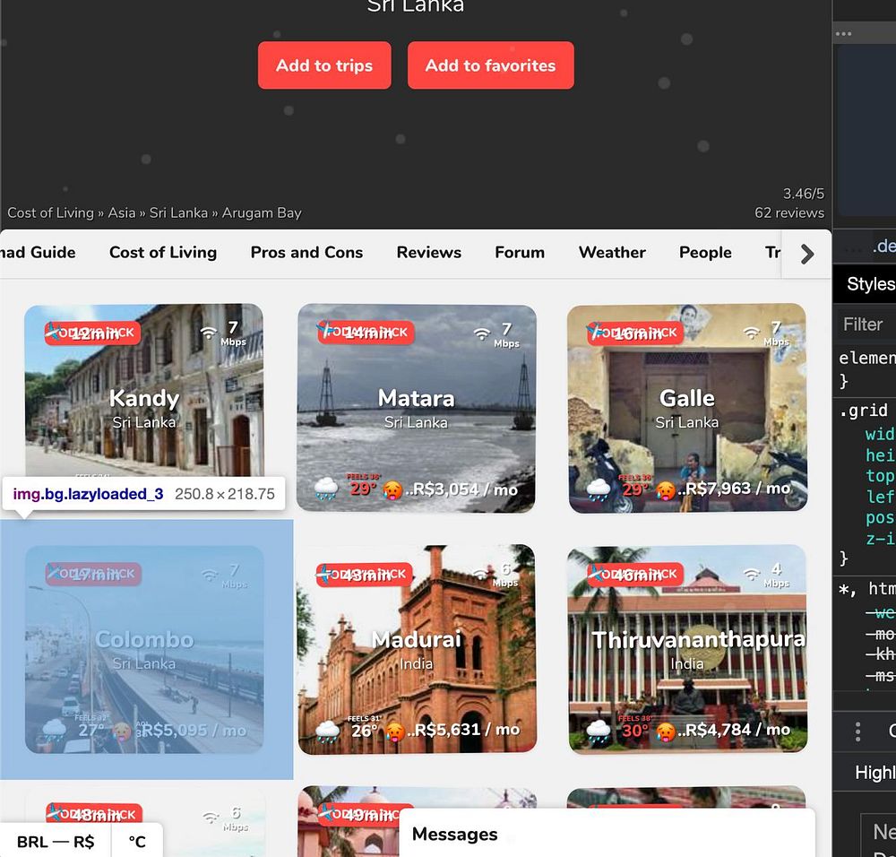Screen dimensions: 896x857
Task: Click the 62 reviews text
Action: click(789, 212)
